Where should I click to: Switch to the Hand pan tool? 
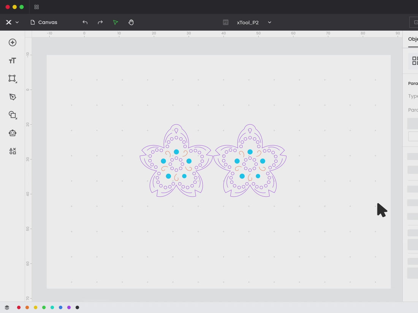[131, 22]
